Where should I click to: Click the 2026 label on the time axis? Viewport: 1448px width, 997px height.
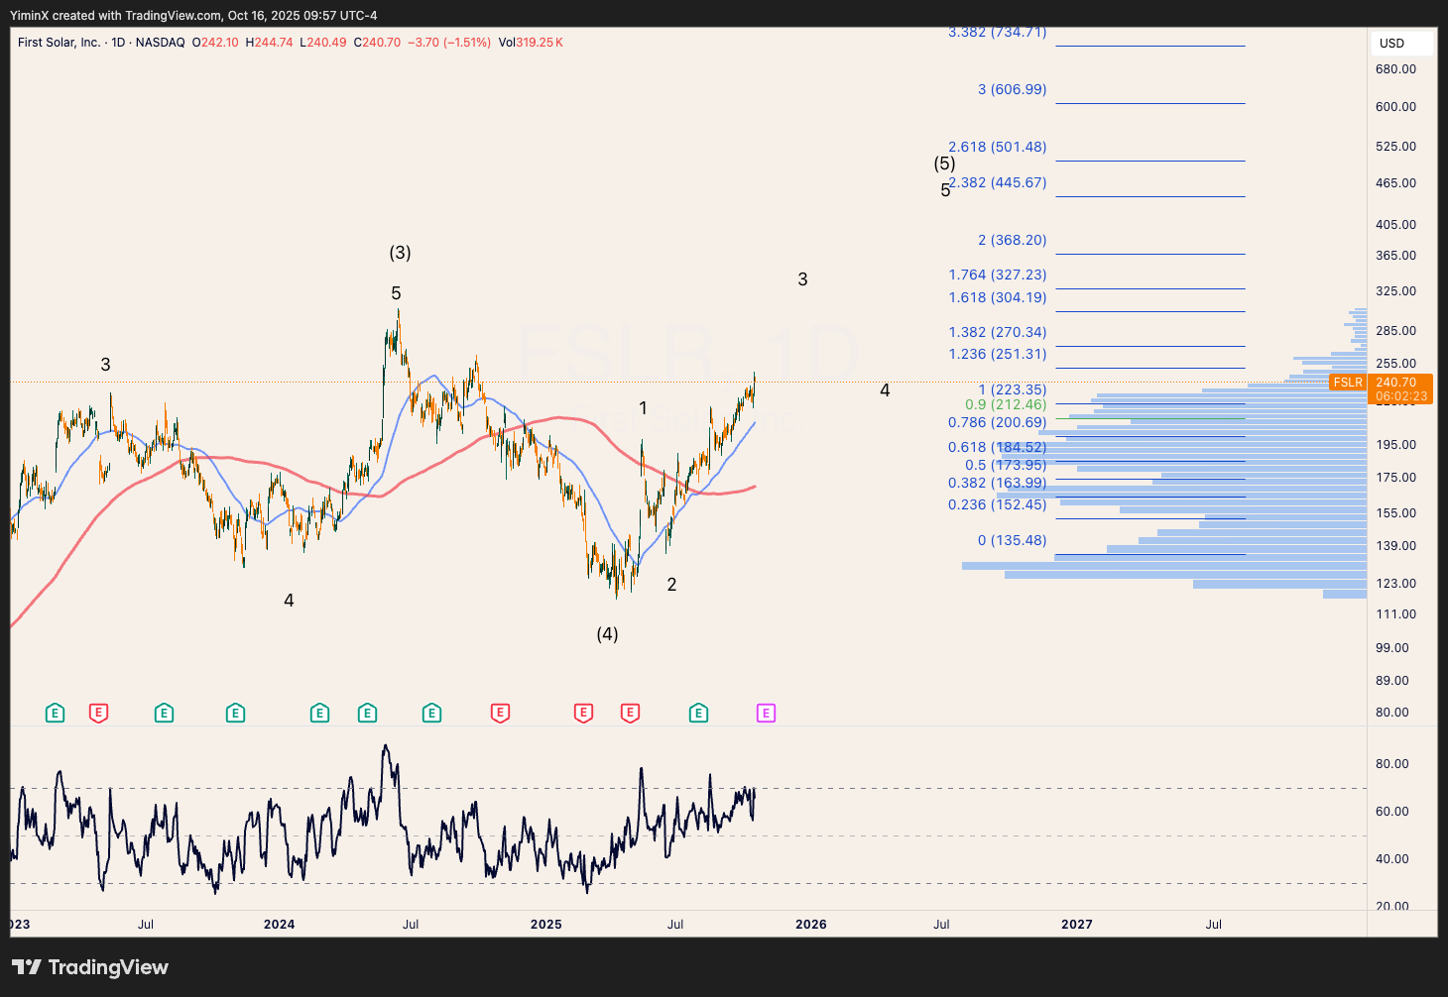point(811,925)
